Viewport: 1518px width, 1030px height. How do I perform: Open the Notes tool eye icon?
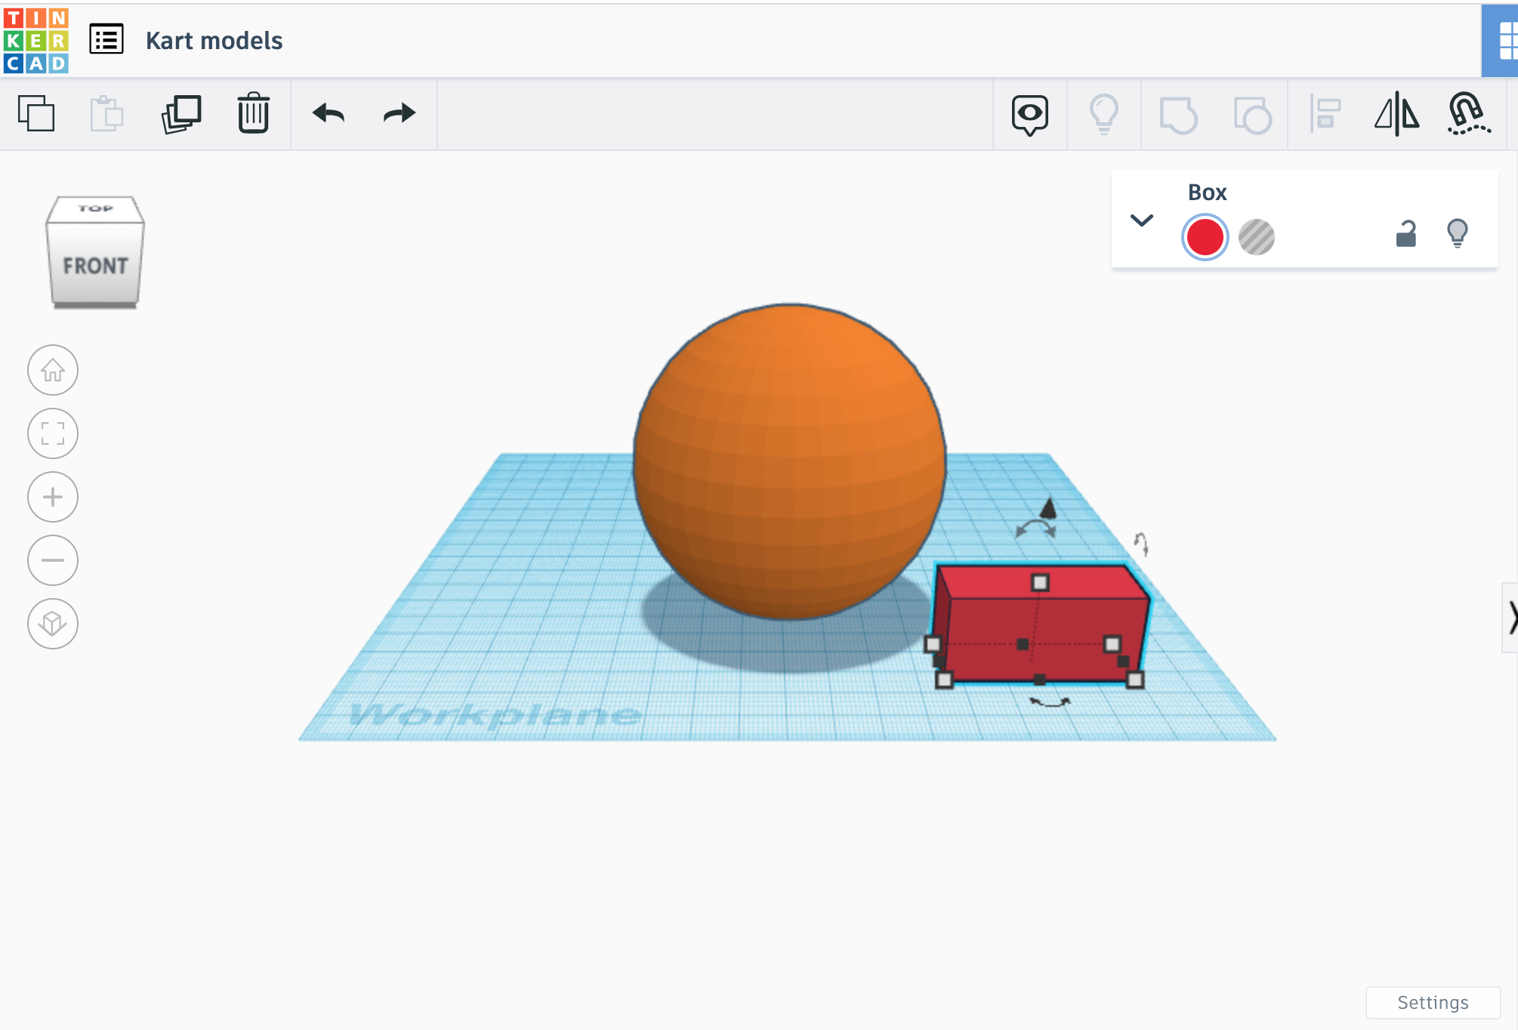coord(1030,115)
